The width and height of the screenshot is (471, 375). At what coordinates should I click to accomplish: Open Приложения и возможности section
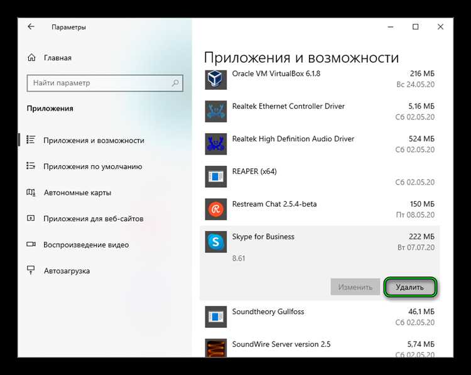94,140
